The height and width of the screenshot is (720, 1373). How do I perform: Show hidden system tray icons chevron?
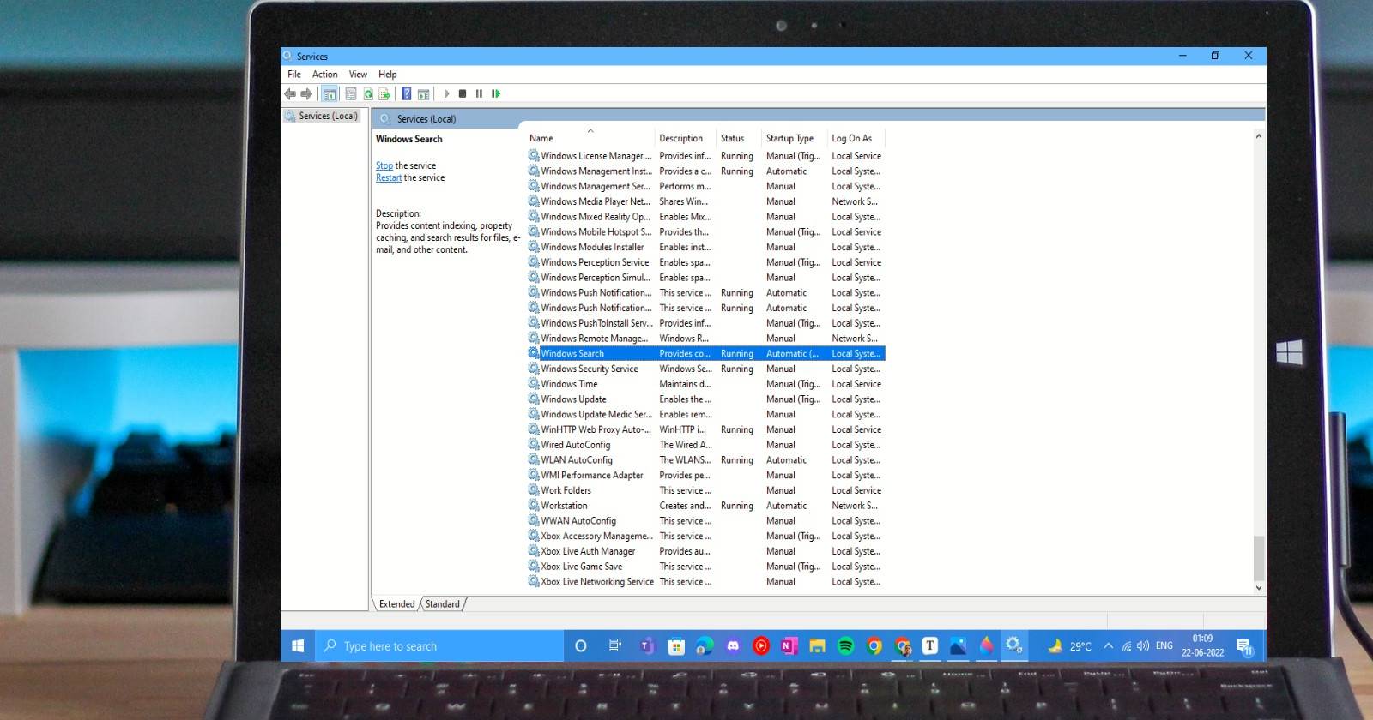pos(1108,646)
